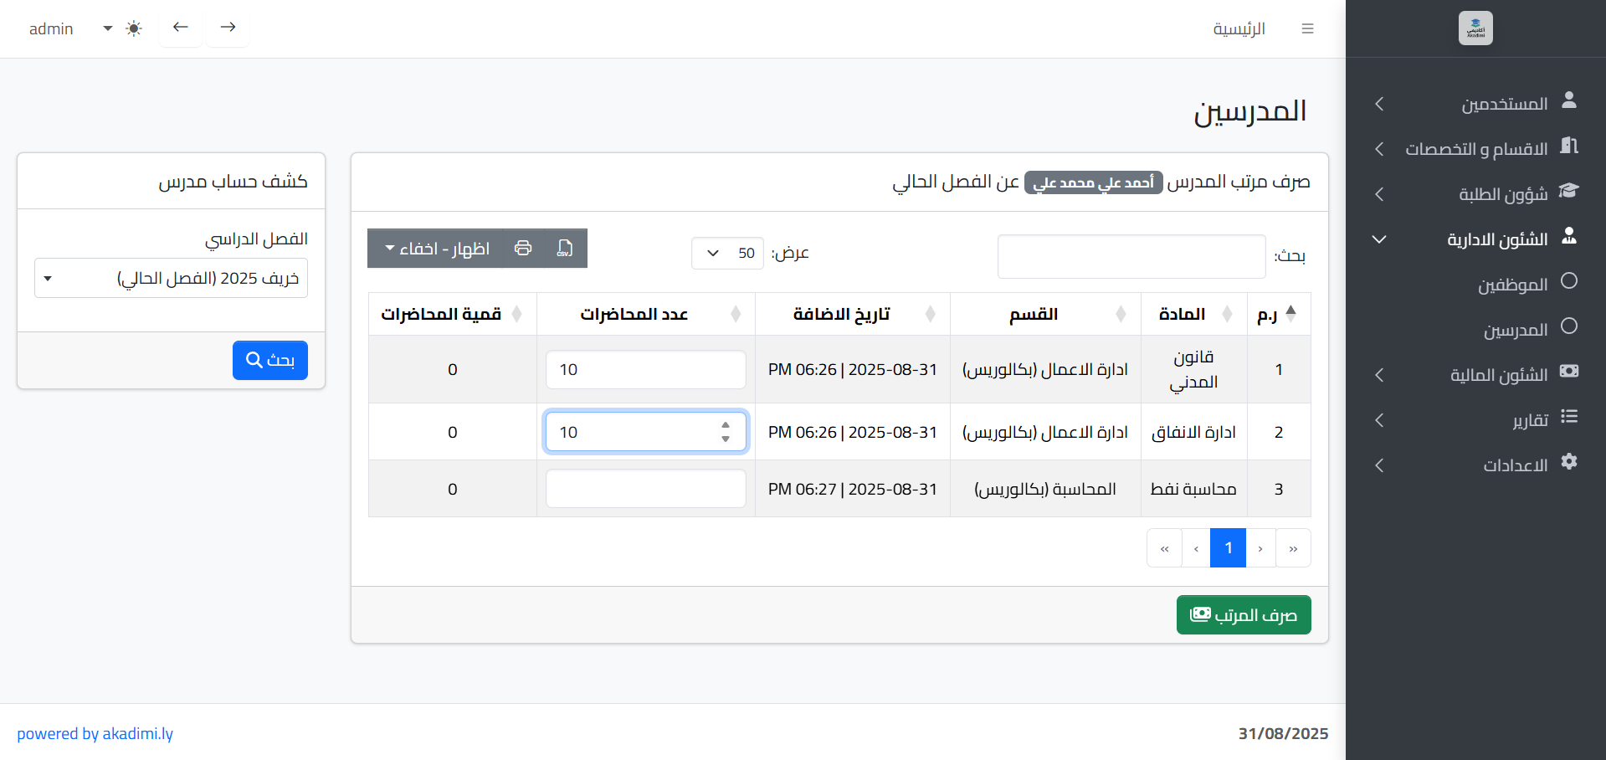
Task: Click the print table icon
Action: tap(523, 249)
